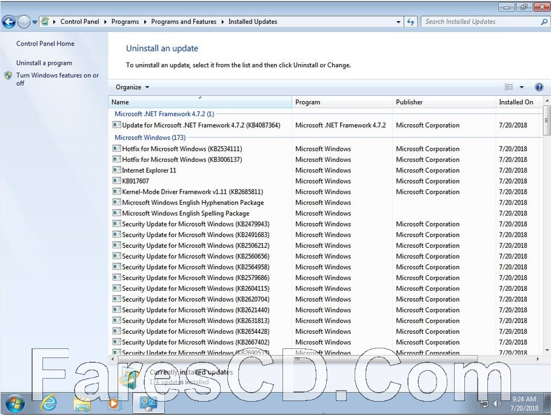
Task: Select Security Update KB2564958 icon
Action: [x=116, y=267]
